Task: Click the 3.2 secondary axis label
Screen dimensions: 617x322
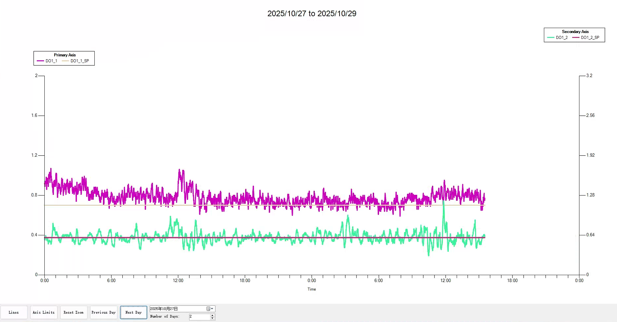Action: 589,76
